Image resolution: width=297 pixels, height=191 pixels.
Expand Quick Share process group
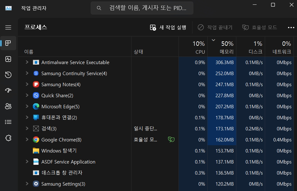(x=27, y=95)
